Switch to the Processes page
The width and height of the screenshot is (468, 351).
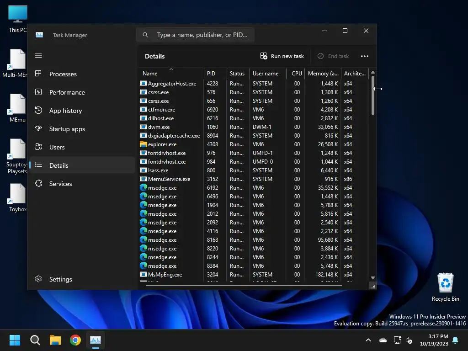click(x=83, y=74)
